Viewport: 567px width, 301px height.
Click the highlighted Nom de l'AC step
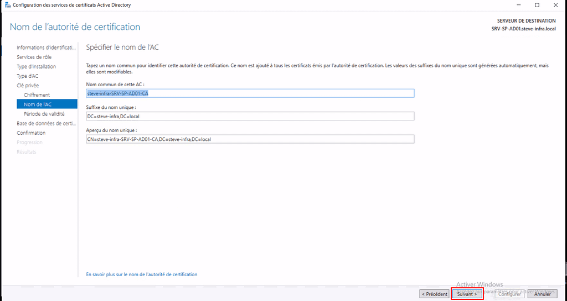38,104
